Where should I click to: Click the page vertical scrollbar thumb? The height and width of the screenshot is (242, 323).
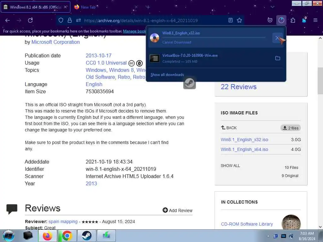click(x=320, y=81)
